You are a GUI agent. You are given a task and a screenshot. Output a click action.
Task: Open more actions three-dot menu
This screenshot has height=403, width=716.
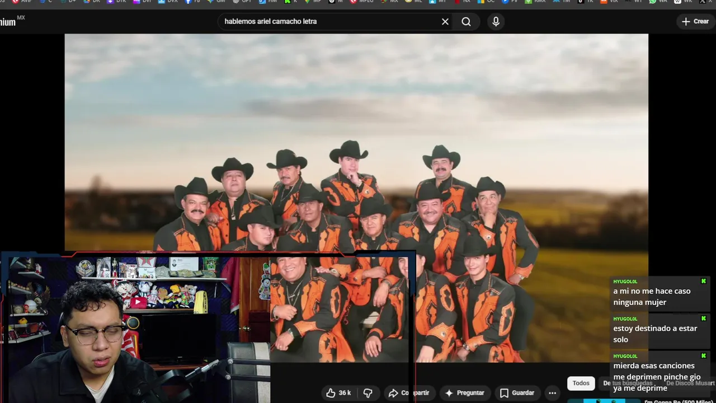pos(553,393)
